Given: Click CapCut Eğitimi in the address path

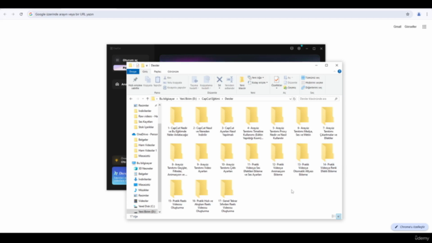Looking at the screenshot, I should [x=211, y=99].
